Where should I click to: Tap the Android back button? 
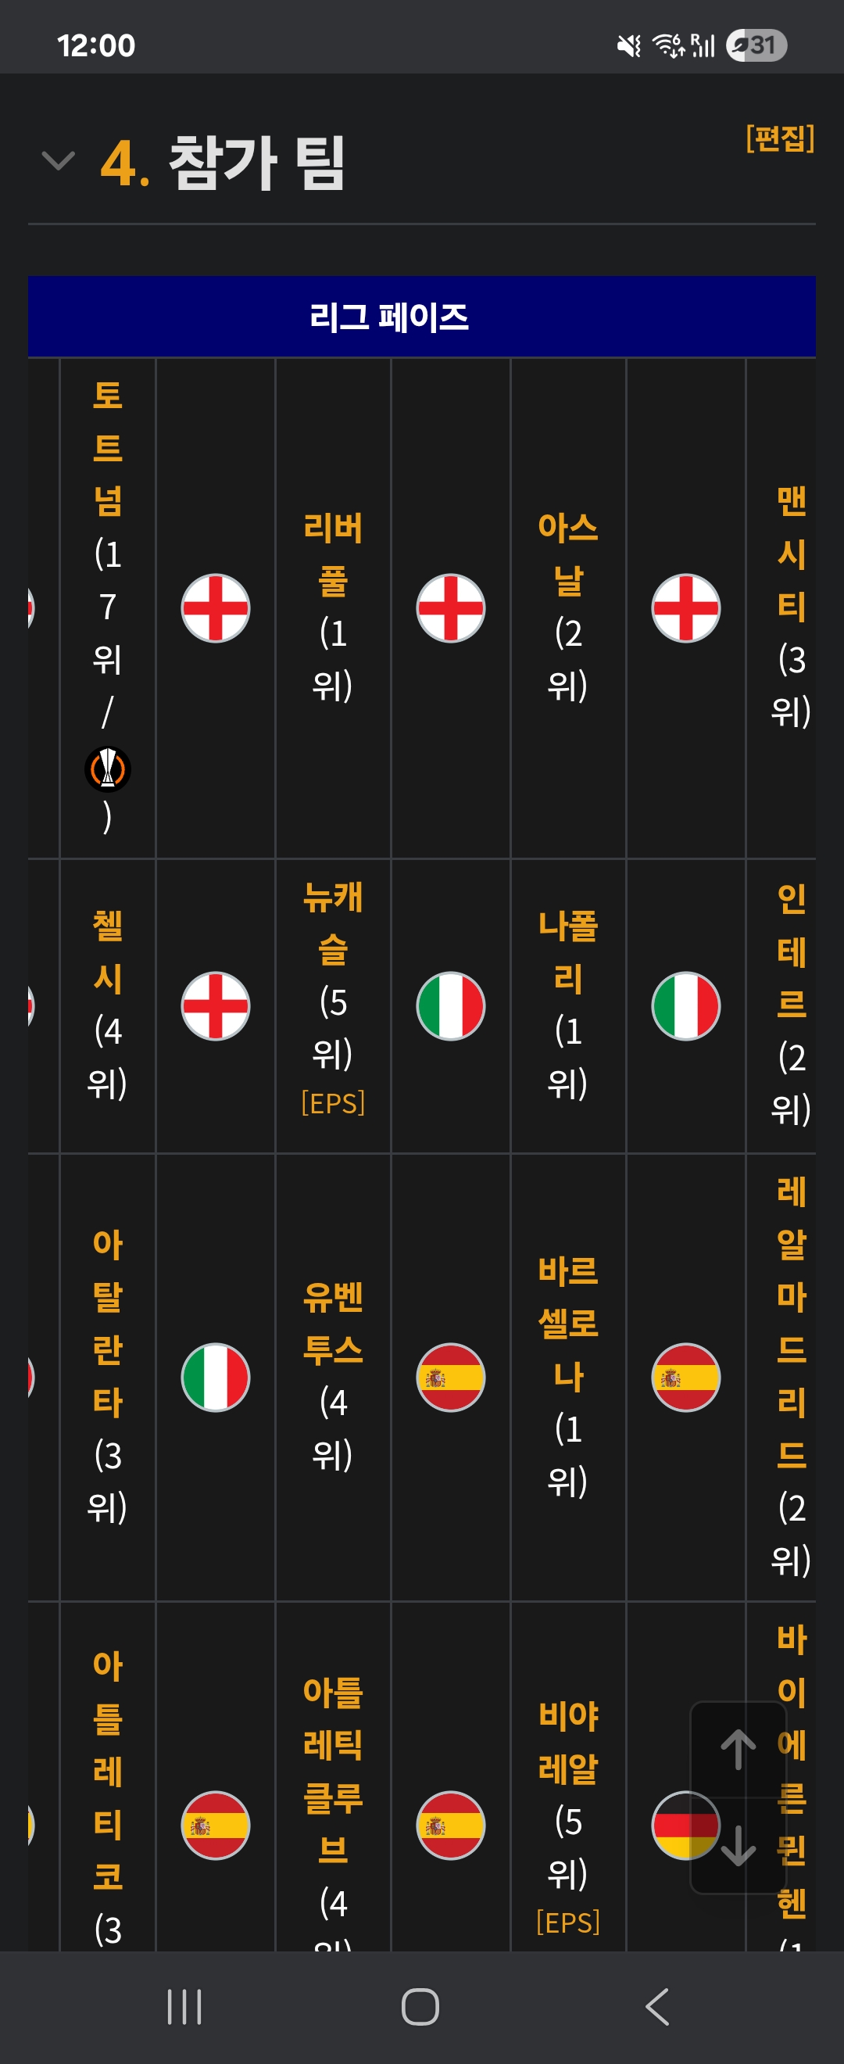pyautogui.click(x=656, y=2007)
